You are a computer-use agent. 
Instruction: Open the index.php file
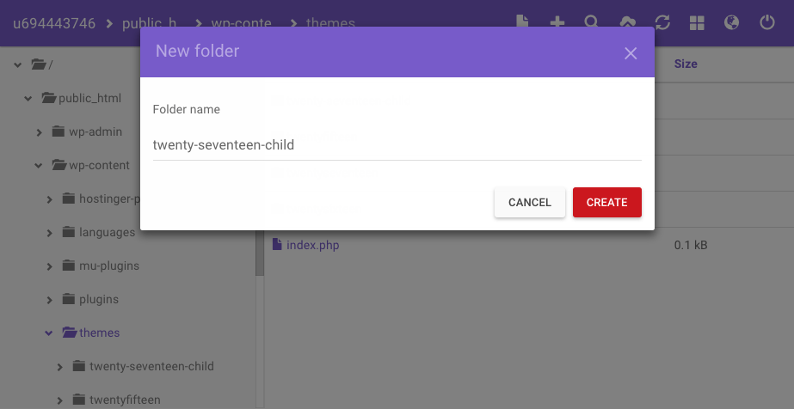point(312,246)
